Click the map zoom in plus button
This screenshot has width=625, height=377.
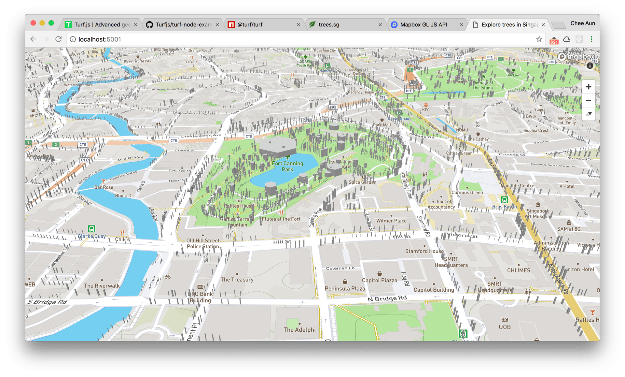pos(588,87)
